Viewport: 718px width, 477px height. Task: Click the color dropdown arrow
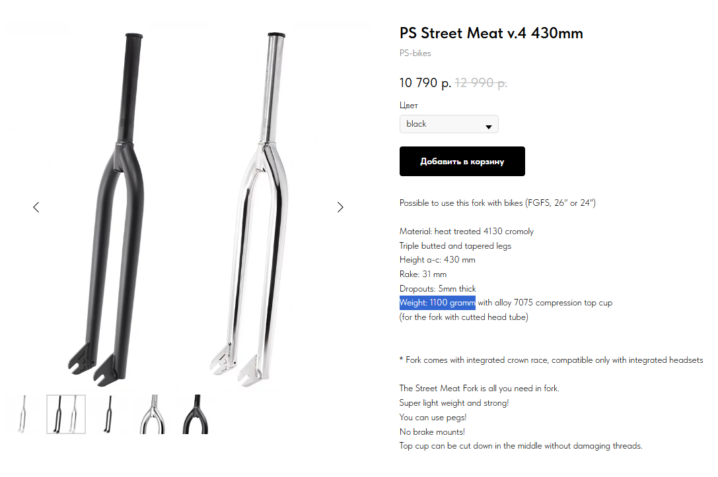(x=489, y=125)
